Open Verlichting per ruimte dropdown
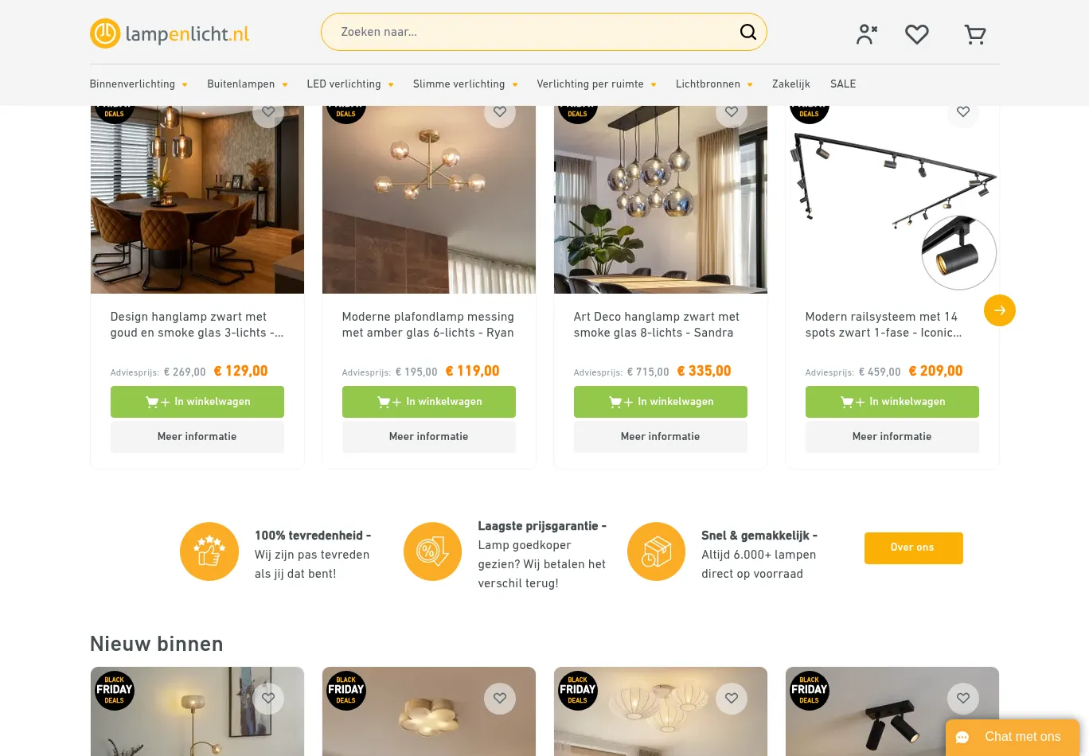1089x756 pixels. (596, 84)
